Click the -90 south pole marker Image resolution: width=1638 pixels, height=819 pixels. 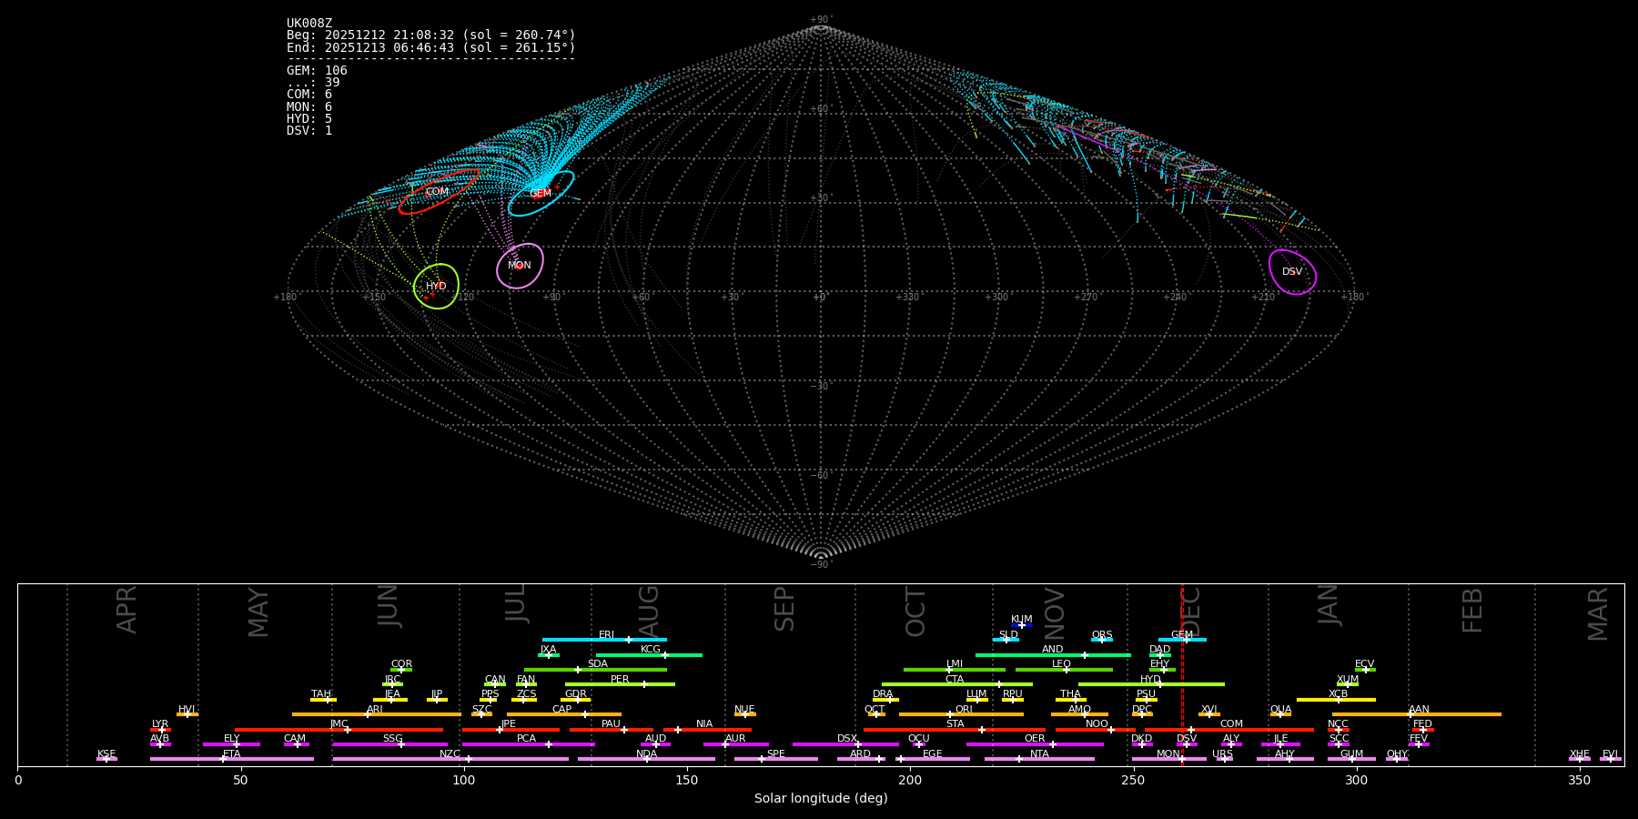(x=820, y=564)
